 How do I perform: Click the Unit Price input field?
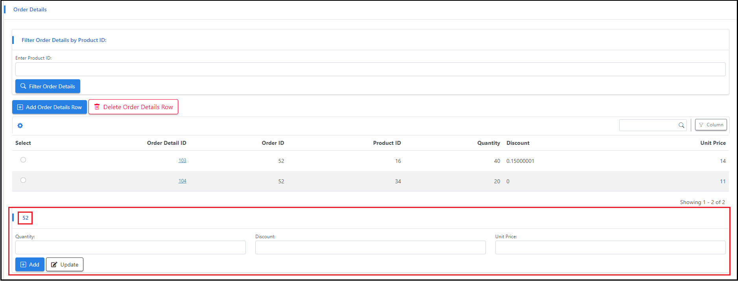click(x=610, y=248)
